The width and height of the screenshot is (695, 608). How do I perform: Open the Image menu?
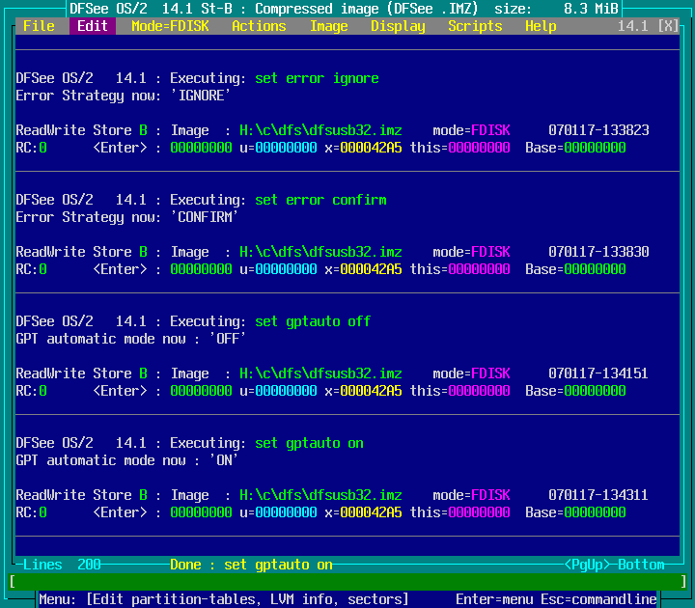point(328,26)
